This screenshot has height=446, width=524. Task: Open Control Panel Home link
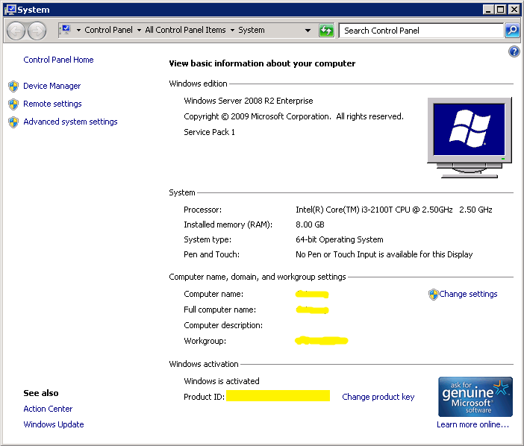(58, 60)
